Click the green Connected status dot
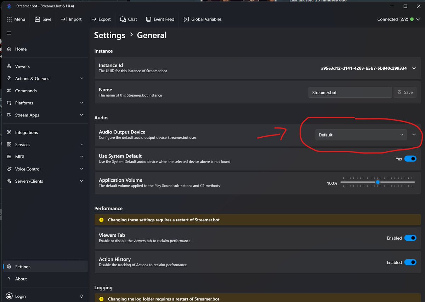 [412, 19]
